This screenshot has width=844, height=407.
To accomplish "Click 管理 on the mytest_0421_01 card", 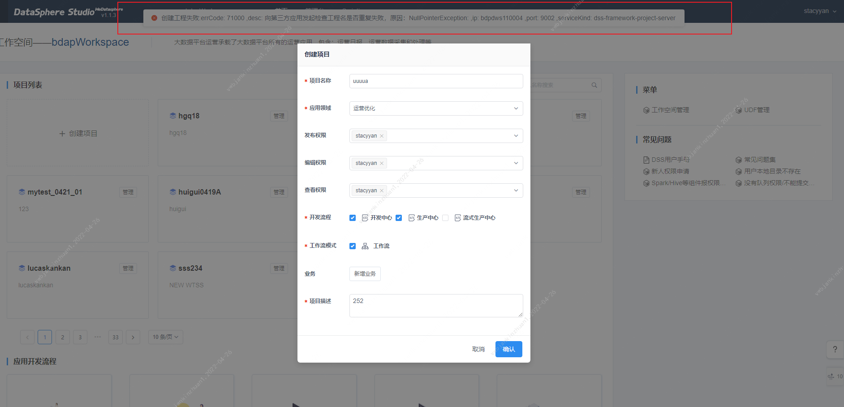I will tap(128, 192).
